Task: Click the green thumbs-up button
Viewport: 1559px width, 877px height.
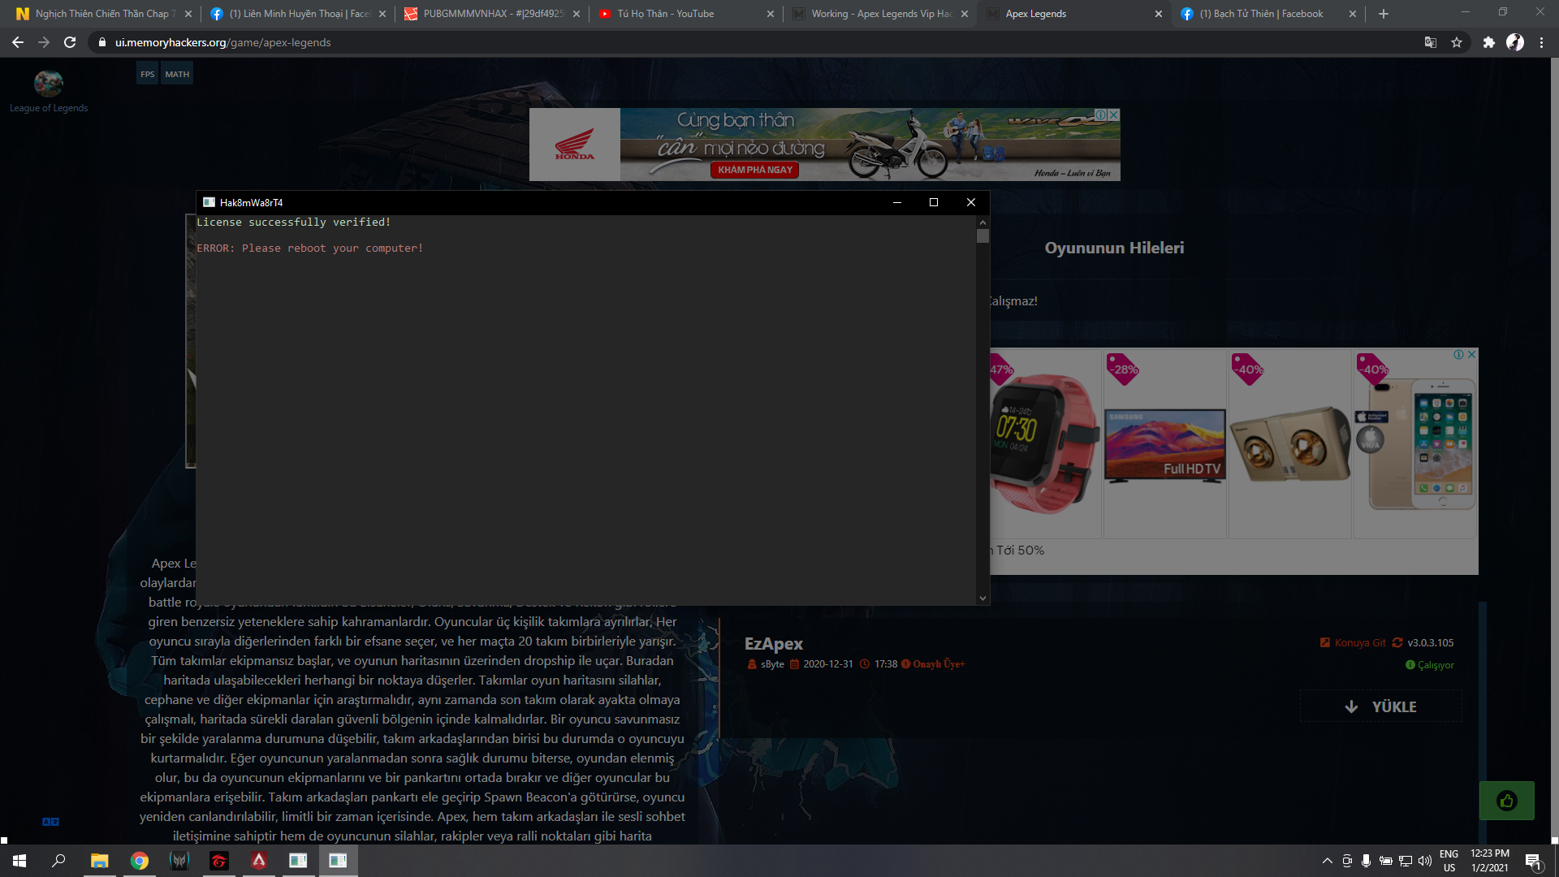Action: [x=1506, y=801]
